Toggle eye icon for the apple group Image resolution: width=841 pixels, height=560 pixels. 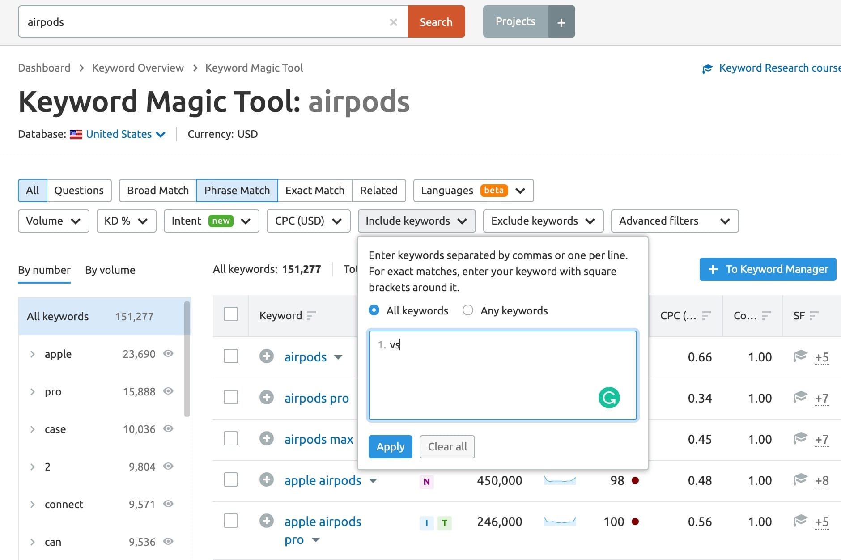click(x=168, y=354)
